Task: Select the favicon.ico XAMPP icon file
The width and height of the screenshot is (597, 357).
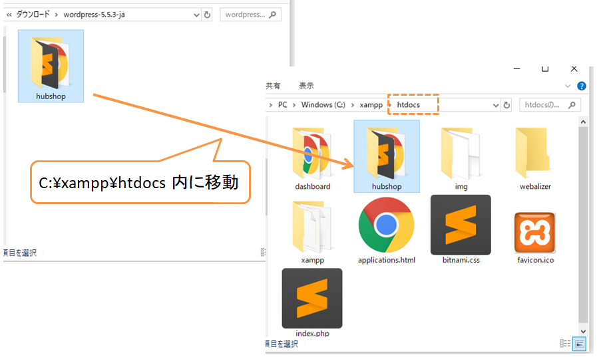Action: click(x=535, y=237)
